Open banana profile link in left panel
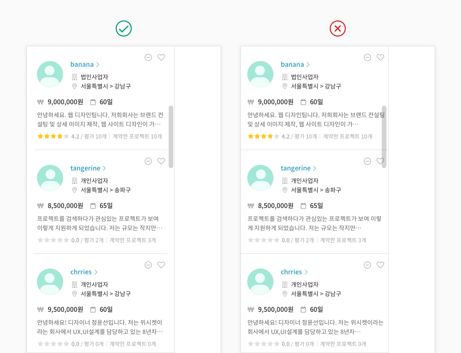Image resolution: width=461 pixels, height=353 pixels. click(x=82, y=64)
